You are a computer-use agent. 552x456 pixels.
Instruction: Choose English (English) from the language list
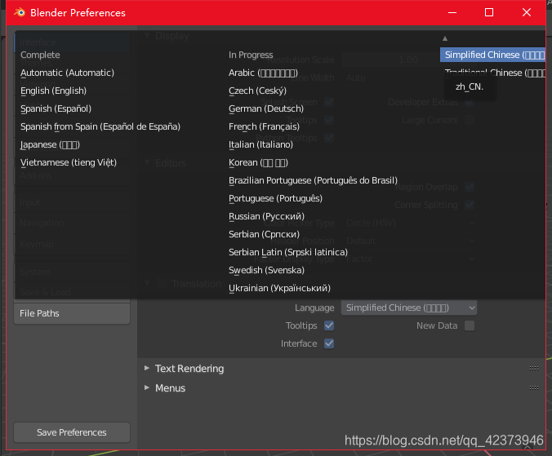pos(54,91)
